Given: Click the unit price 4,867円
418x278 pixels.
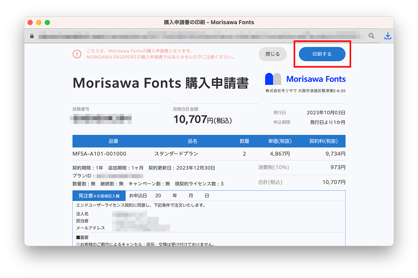Looking at the screenshot, I should [280, 154].
